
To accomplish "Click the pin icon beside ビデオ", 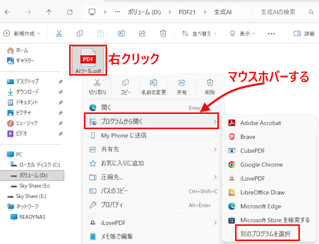I will click(60, 134).
